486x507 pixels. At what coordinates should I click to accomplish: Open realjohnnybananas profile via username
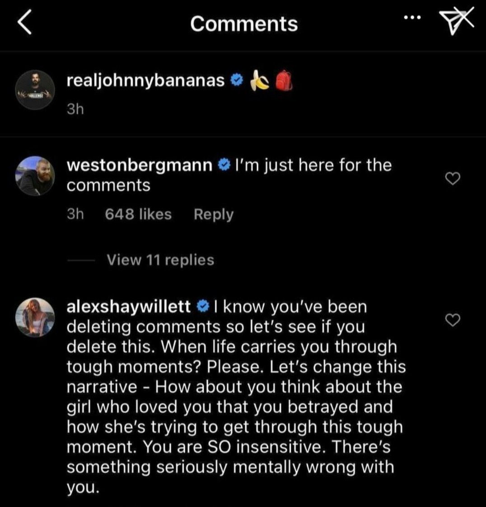point(145,81)
